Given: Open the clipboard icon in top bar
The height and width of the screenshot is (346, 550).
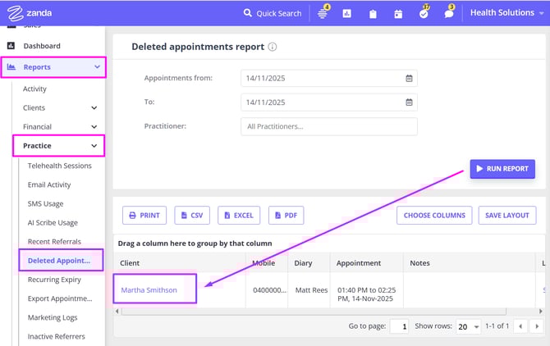Looking at the screenshot, I should tap(373, 14).
